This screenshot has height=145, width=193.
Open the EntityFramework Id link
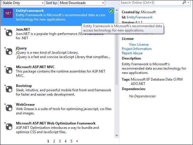pos(139,17)
